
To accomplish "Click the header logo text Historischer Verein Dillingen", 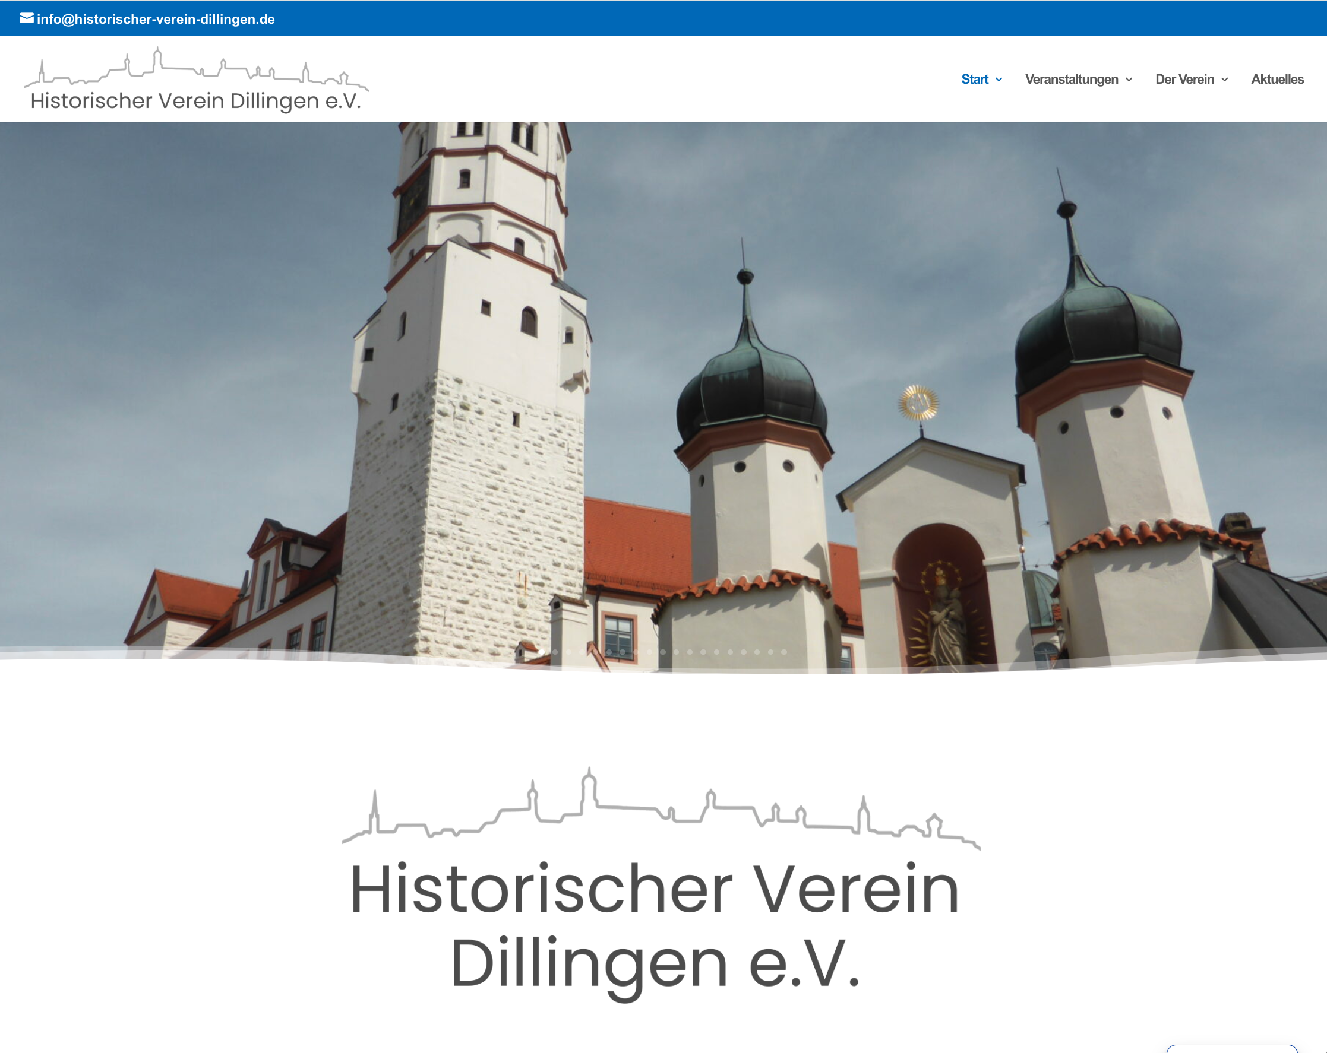I will click(196, 101).
